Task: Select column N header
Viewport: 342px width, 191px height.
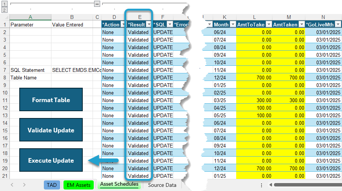Action: coord(323,17)
